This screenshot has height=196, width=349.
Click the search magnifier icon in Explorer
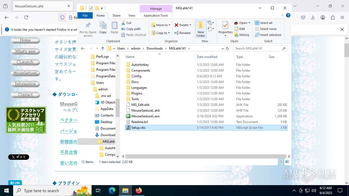click(284, 48)
